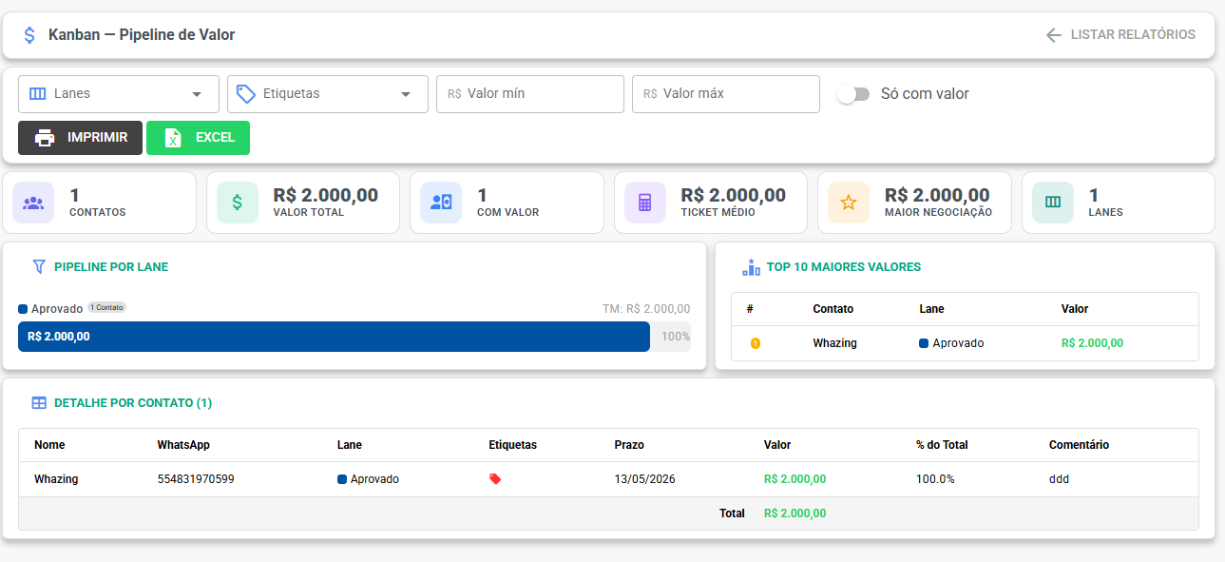
Task: Print the report with Imprimir button
Action: coord(80,138)
